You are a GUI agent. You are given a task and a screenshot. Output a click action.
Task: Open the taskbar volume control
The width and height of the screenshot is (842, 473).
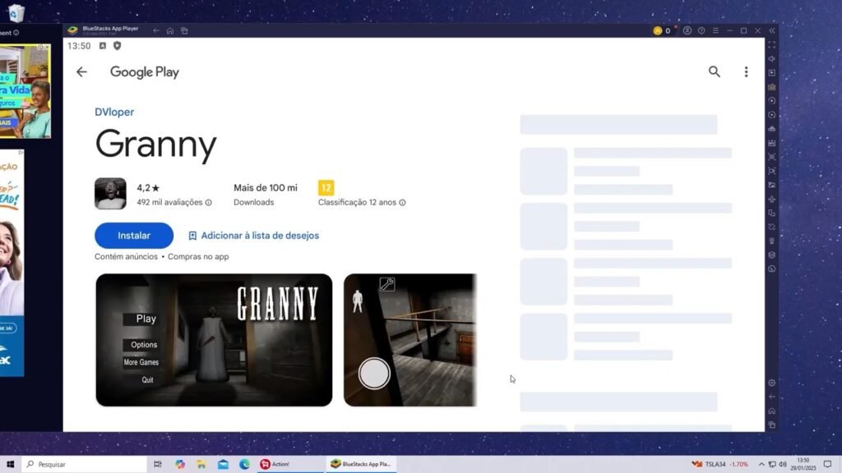click(783, 464)
